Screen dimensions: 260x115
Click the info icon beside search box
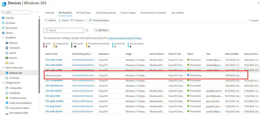(87, 30)
